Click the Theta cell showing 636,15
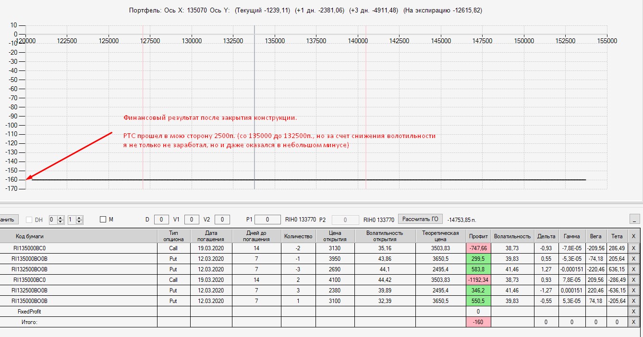This screenshot has width=643, height=337. point(617,269)
